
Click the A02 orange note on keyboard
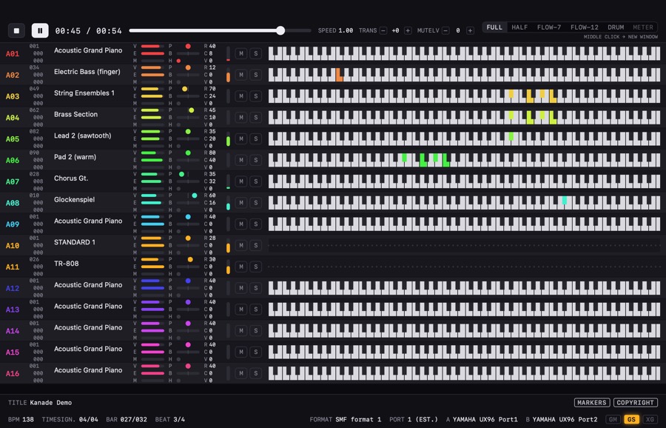(339, 75)
